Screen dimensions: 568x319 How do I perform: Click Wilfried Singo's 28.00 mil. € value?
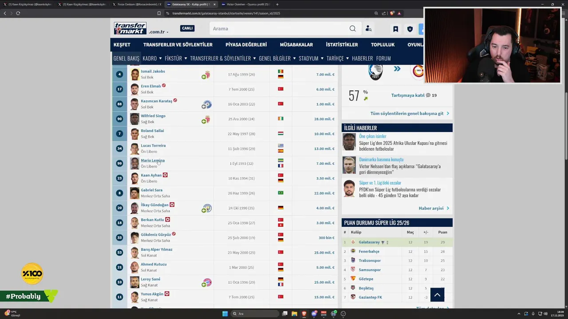click(x=324, y=119)
